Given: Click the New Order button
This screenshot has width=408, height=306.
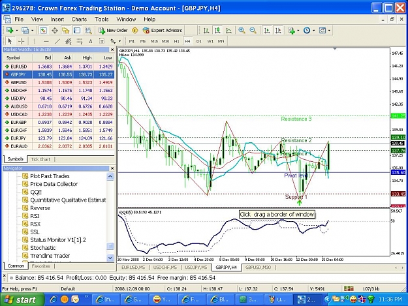Looking at the screenshot, I should (x=113, y=31).
